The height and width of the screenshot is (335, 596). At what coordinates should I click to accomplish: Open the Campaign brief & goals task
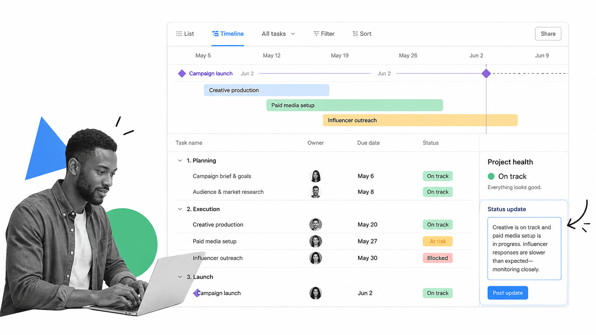point(222,176)
